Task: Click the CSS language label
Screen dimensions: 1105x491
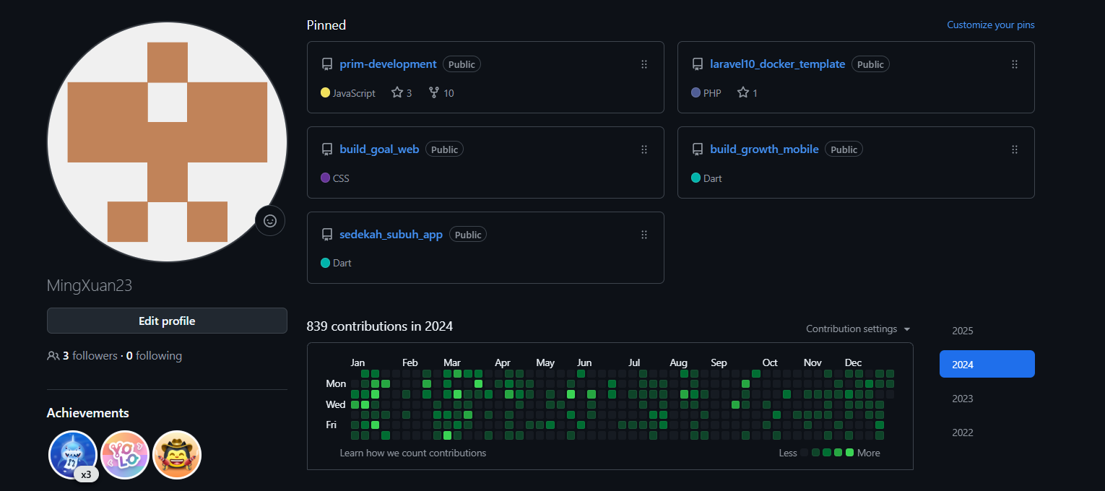Action: [341, 178]
